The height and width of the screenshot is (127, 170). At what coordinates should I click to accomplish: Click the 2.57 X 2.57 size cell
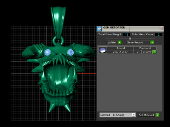click(x=120, y=52)
